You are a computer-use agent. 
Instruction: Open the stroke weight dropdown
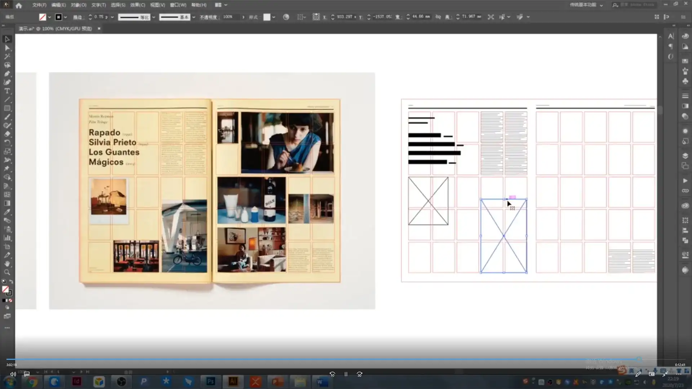pyautogui.click(x=112, y=17)
